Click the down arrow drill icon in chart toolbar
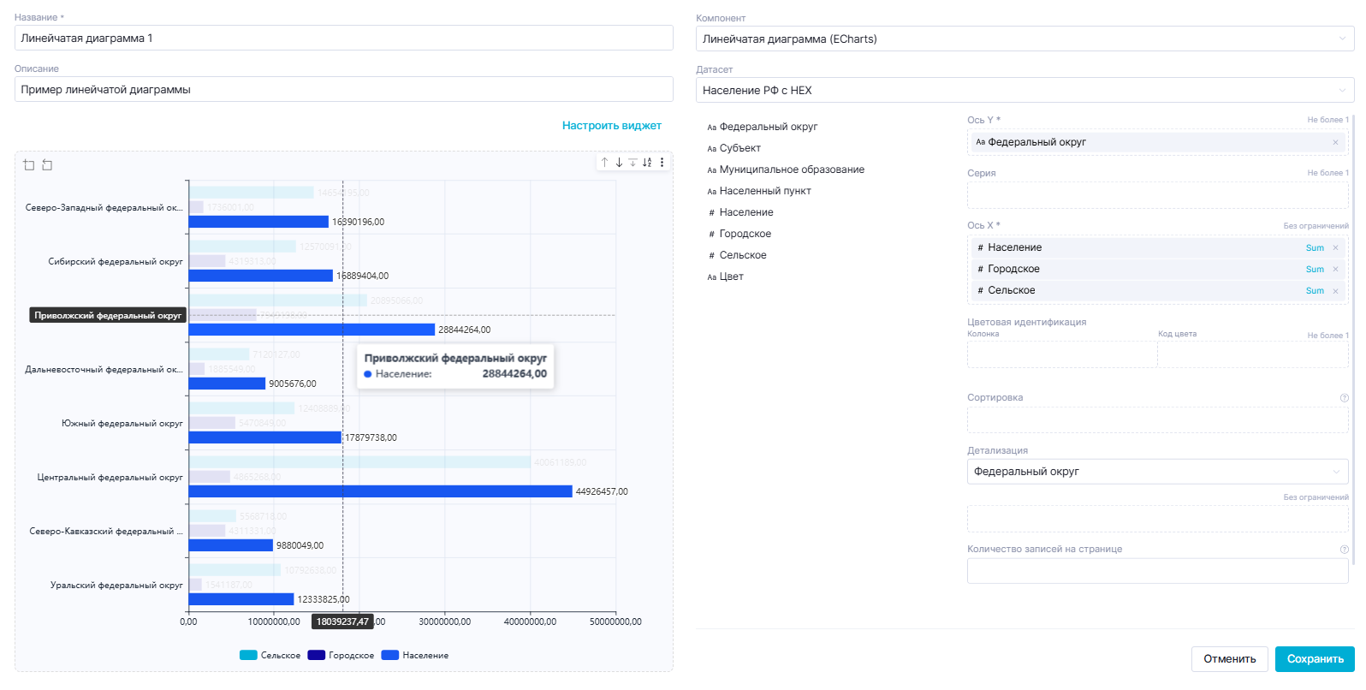Viewport: 1366px width, 690px height. coord(619,163)
